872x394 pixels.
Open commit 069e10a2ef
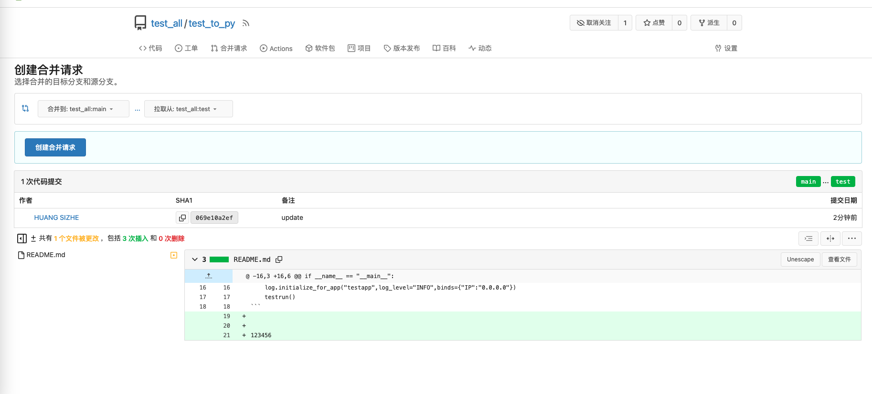[x=214, y=218]
